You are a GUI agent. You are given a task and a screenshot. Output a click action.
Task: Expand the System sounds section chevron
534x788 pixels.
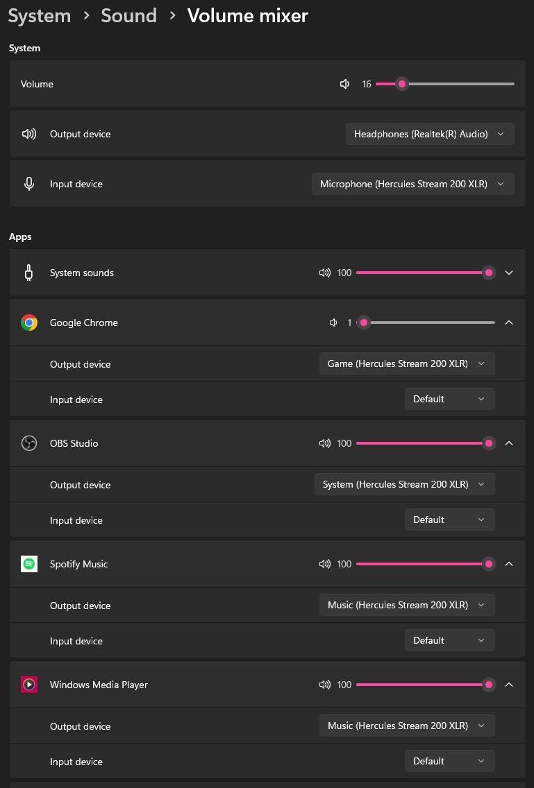509,273
